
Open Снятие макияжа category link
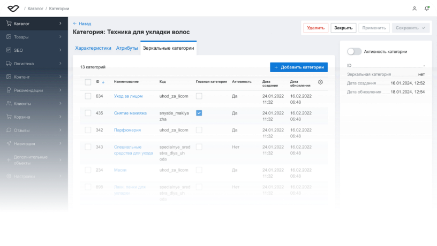[x=130, y=113]
